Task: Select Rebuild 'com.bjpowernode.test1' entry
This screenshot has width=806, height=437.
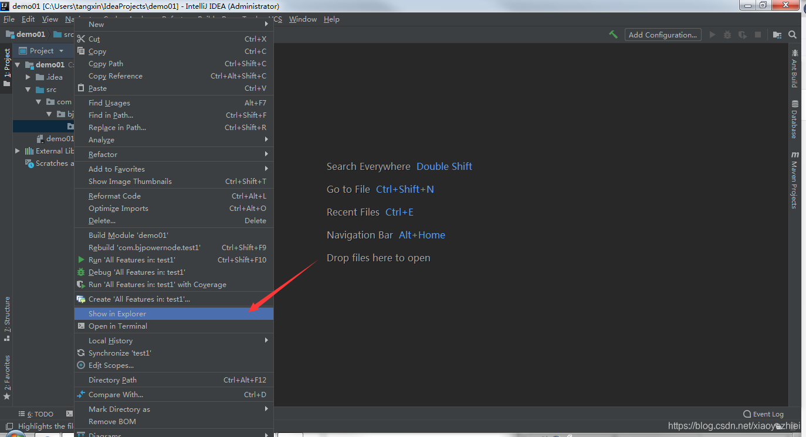Action: pos(174,248)
